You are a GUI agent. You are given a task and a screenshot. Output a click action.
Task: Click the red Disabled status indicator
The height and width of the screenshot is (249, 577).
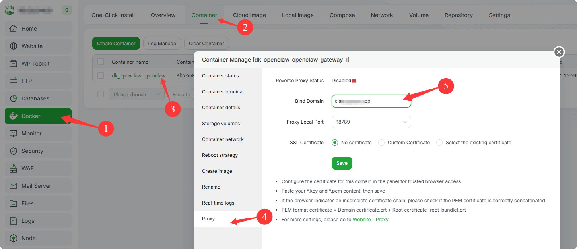click(x=354, y=81)
